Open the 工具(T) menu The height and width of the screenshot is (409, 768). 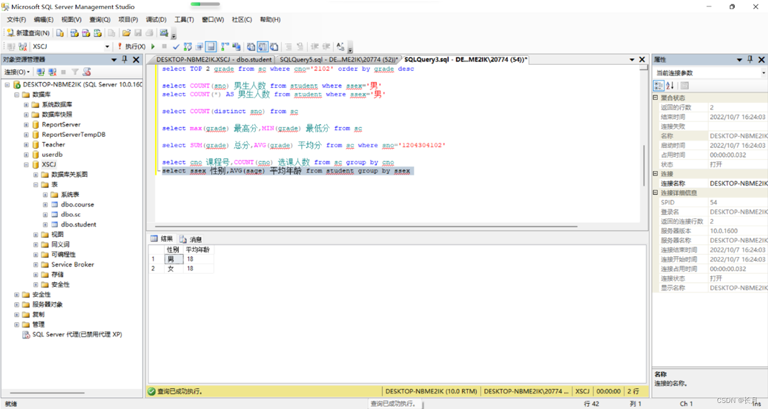[184, 19]
